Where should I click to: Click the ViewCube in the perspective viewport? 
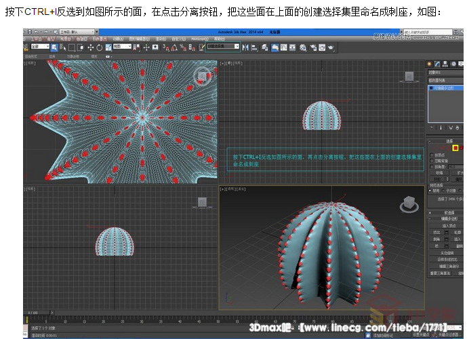click(x=409, y=203)
